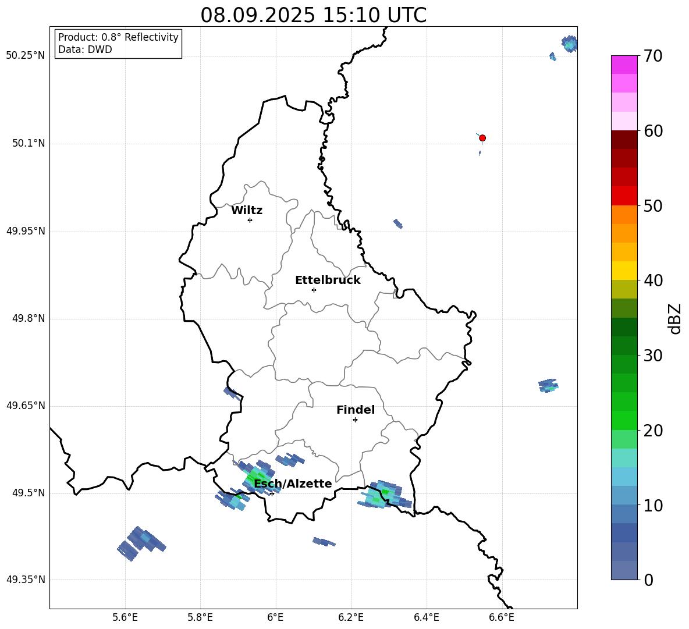Click the latitude label 49.95°N
The image size is (689, 629).
pyautogui.click(x=25, y=231)
